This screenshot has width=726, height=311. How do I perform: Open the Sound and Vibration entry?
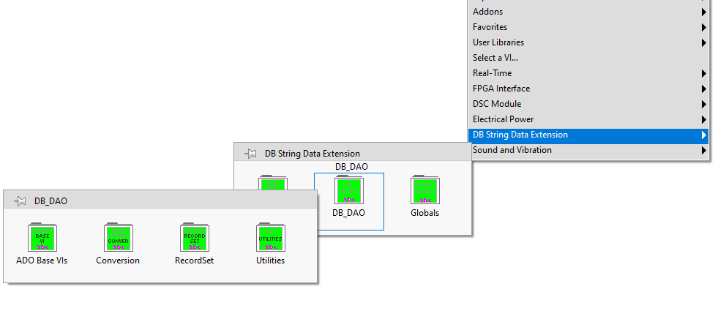click(588, 150)
